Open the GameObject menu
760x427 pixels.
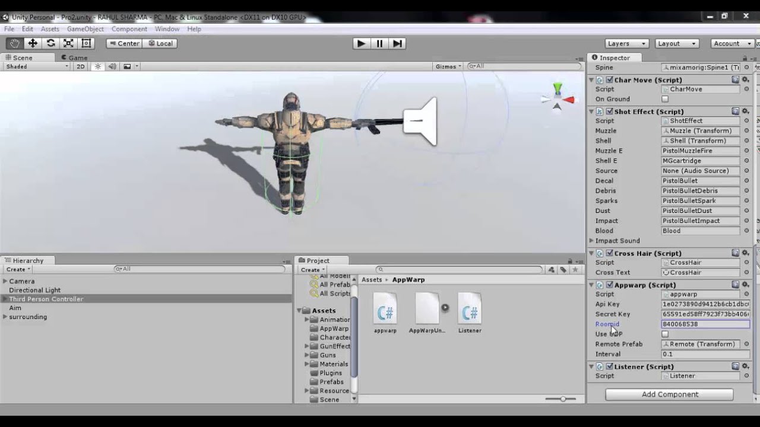point(85,28)
